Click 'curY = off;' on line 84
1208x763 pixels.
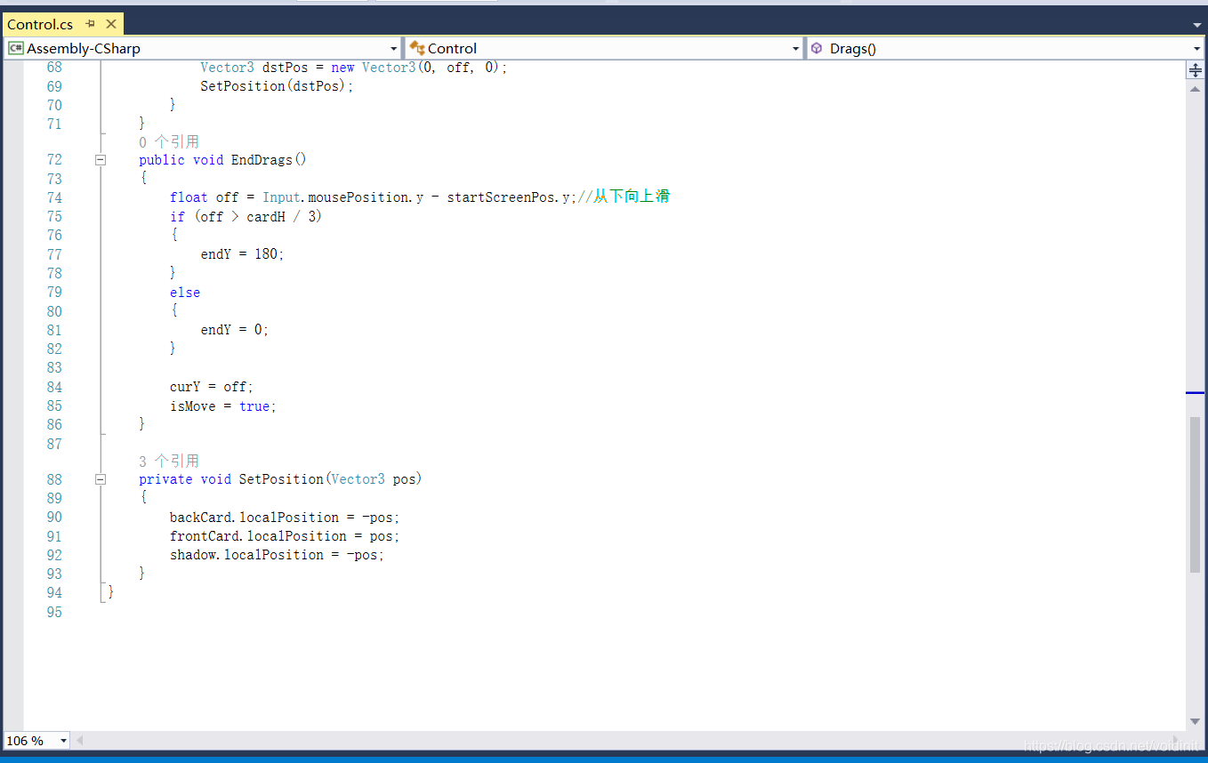click(x=212, y=387)
